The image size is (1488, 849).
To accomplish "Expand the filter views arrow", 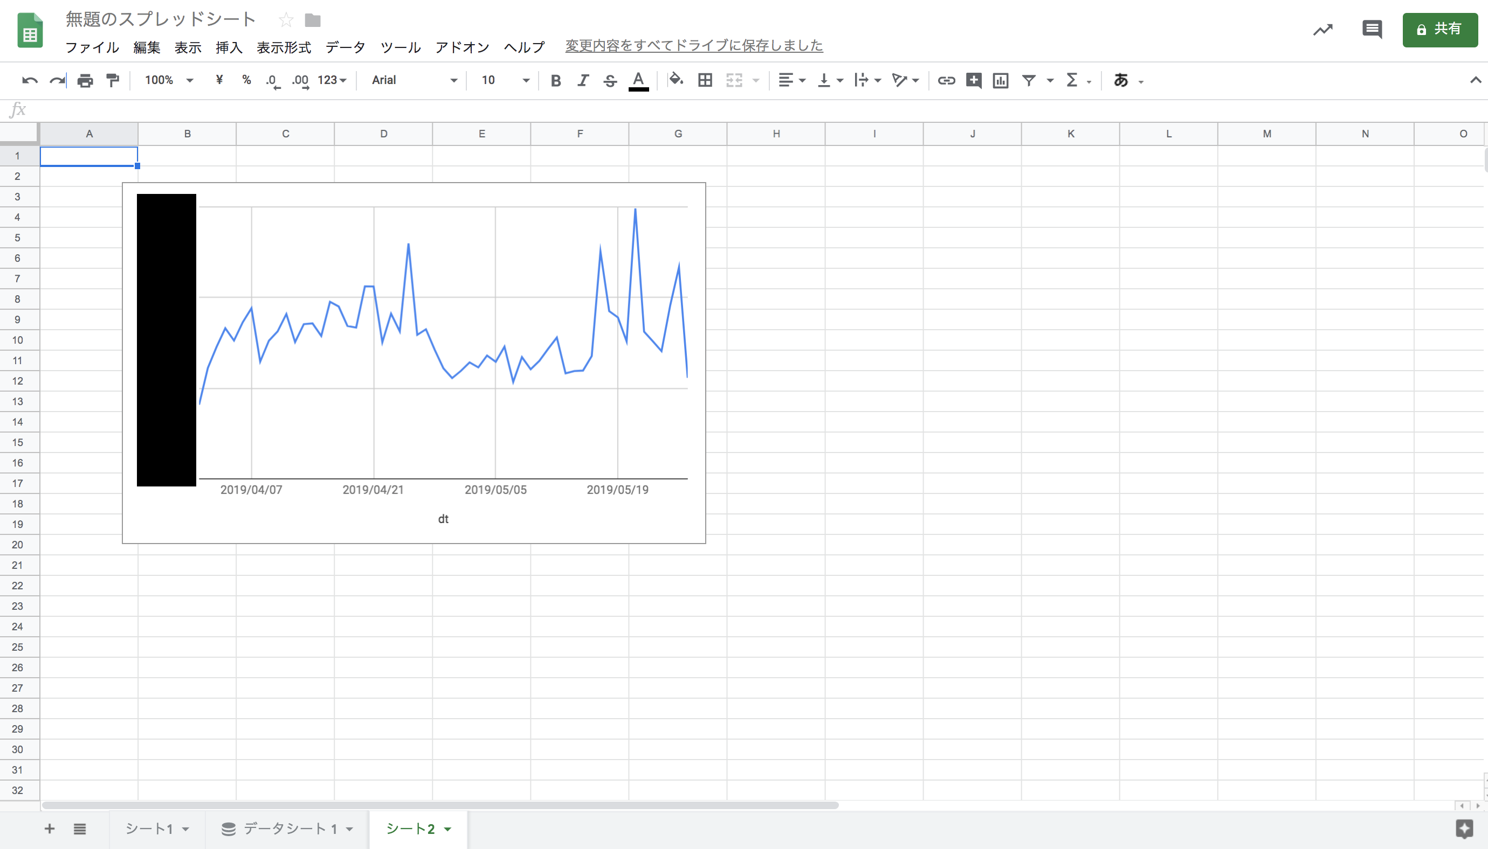I will [1050, 80].
